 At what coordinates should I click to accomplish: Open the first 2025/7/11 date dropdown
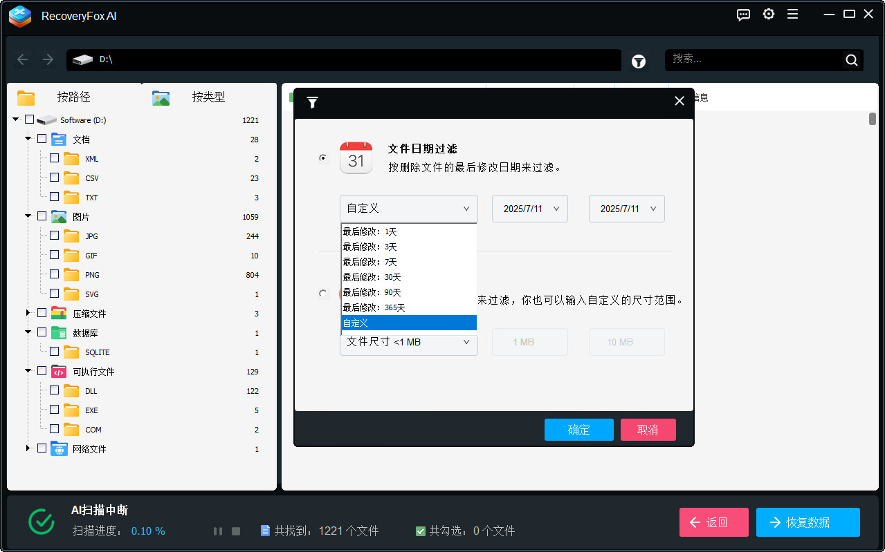coord(529,208)
